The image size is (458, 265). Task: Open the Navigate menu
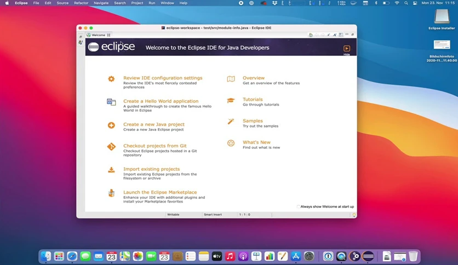click(101, 3)
